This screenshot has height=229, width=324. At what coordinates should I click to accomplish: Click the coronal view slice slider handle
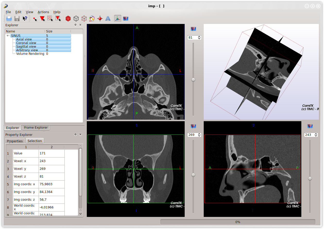[x=193, y=175]
